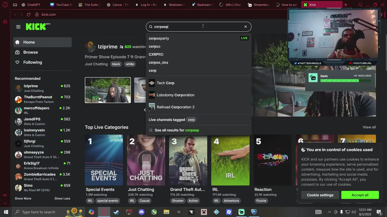The height and width of the screenshot is (217, 387).
Task: Click the search field containing cxrpsep
Action: (198, 27)
